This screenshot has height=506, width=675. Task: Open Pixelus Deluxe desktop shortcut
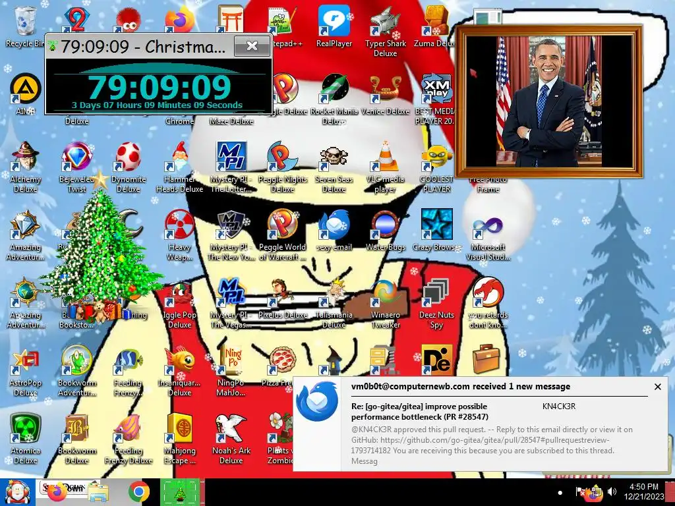[x=282, y=298]
